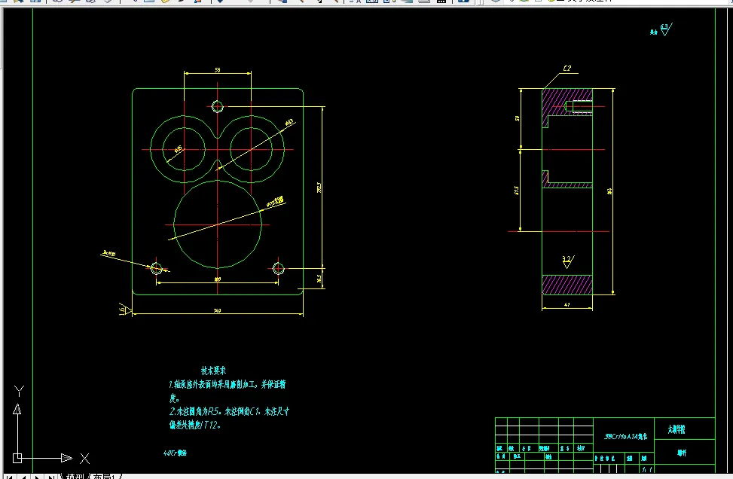Select the lower hatched area in the section view
Viewport: 733px width, 479px height.
click(x=567, y=285)
